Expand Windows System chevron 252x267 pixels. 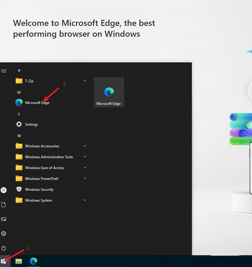85,200
